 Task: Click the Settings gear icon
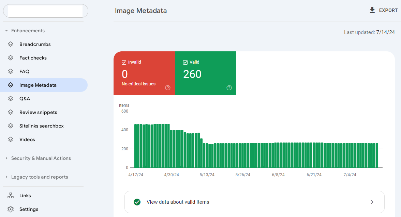11,209
